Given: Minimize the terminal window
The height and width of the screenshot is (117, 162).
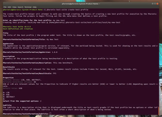Looking at the screenshot, I should click(153, 4).
